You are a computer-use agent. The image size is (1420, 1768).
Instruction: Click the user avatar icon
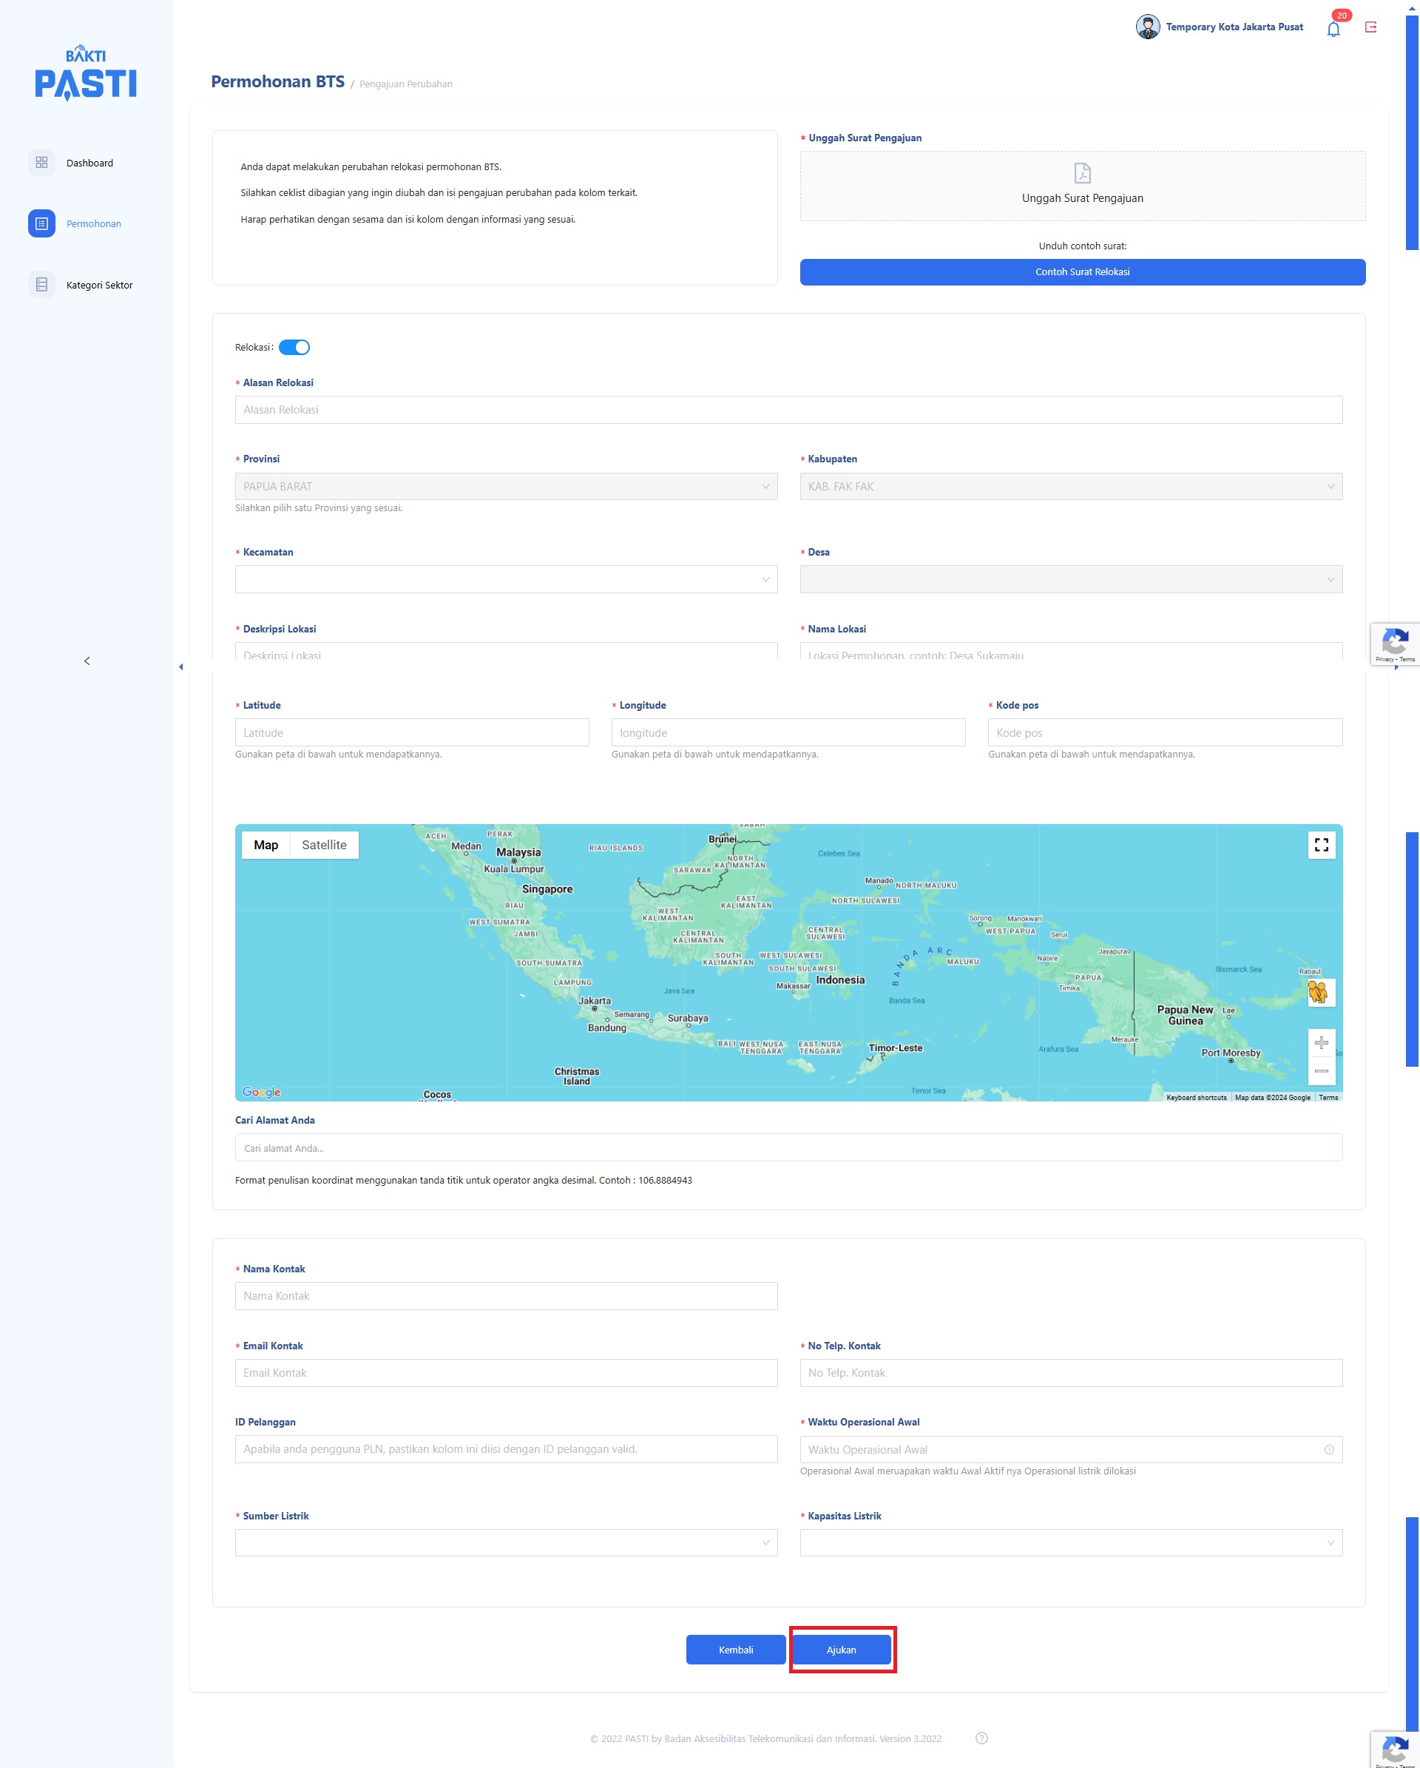coord(1148,27)
